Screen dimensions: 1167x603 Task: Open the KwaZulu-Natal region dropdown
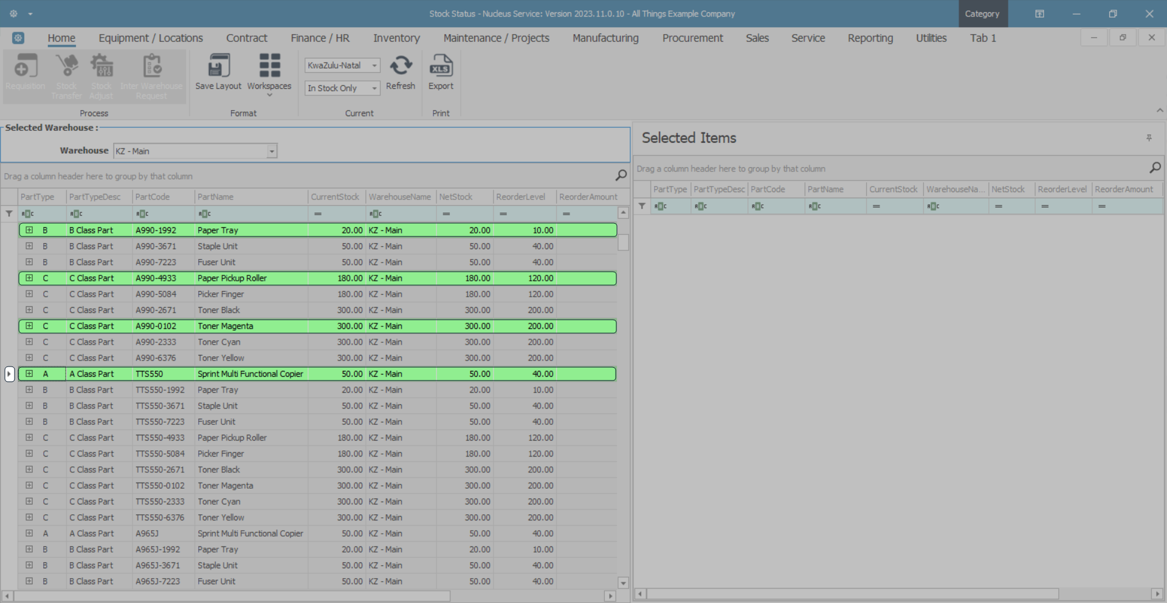pos(374,66)
